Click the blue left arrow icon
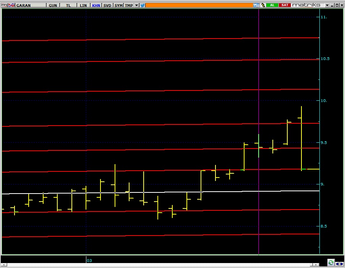 337,264
